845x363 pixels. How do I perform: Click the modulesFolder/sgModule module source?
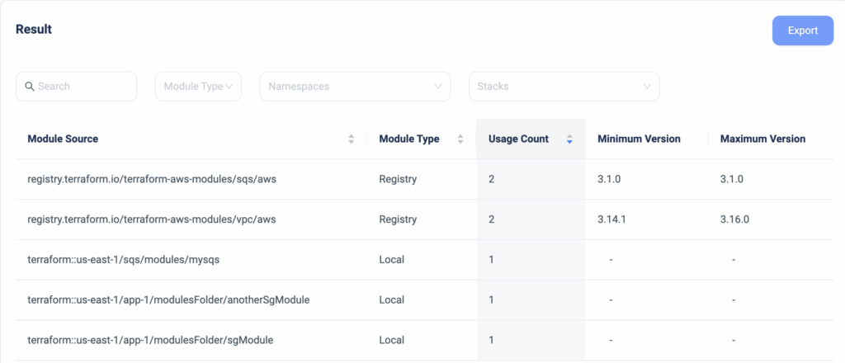(150, 340)
